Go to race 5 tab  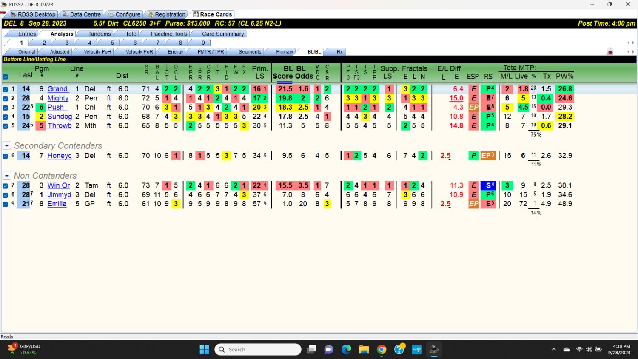(112, 43)
